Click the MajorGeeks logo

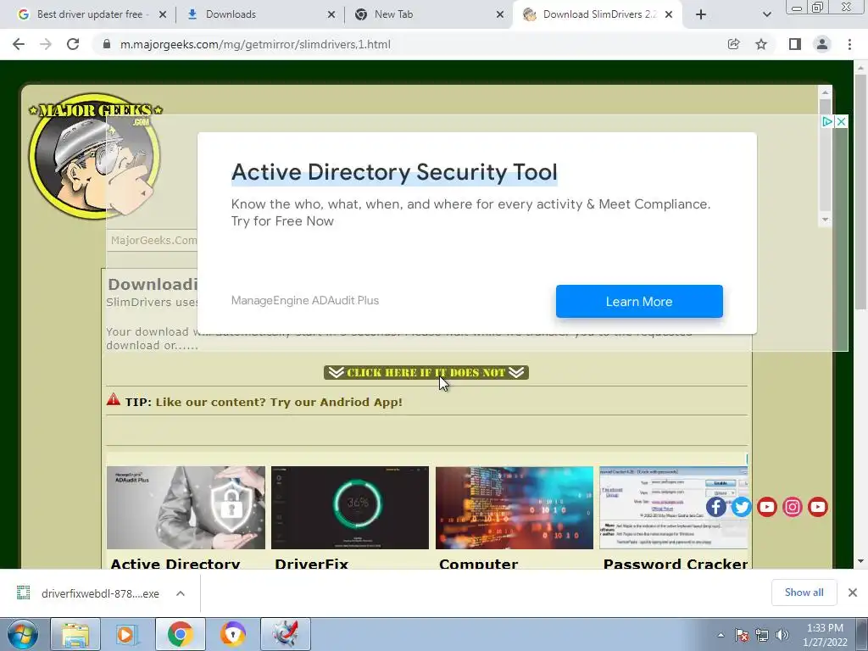[x=95, y=155]
